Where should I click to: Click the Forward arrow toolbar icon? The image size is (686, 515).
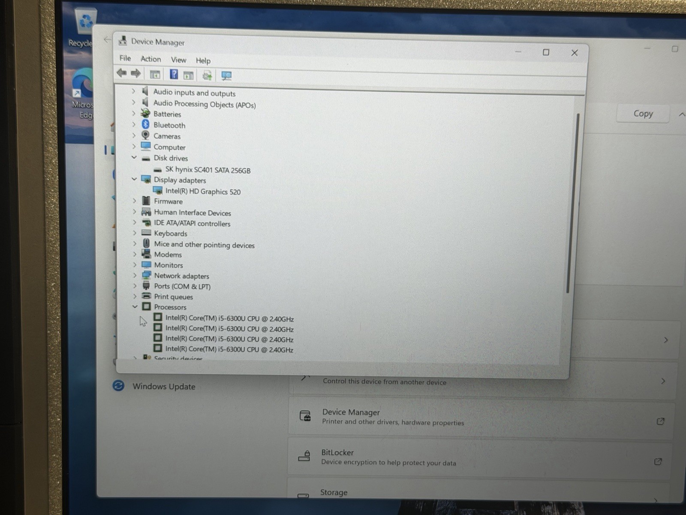coord(136,74)
